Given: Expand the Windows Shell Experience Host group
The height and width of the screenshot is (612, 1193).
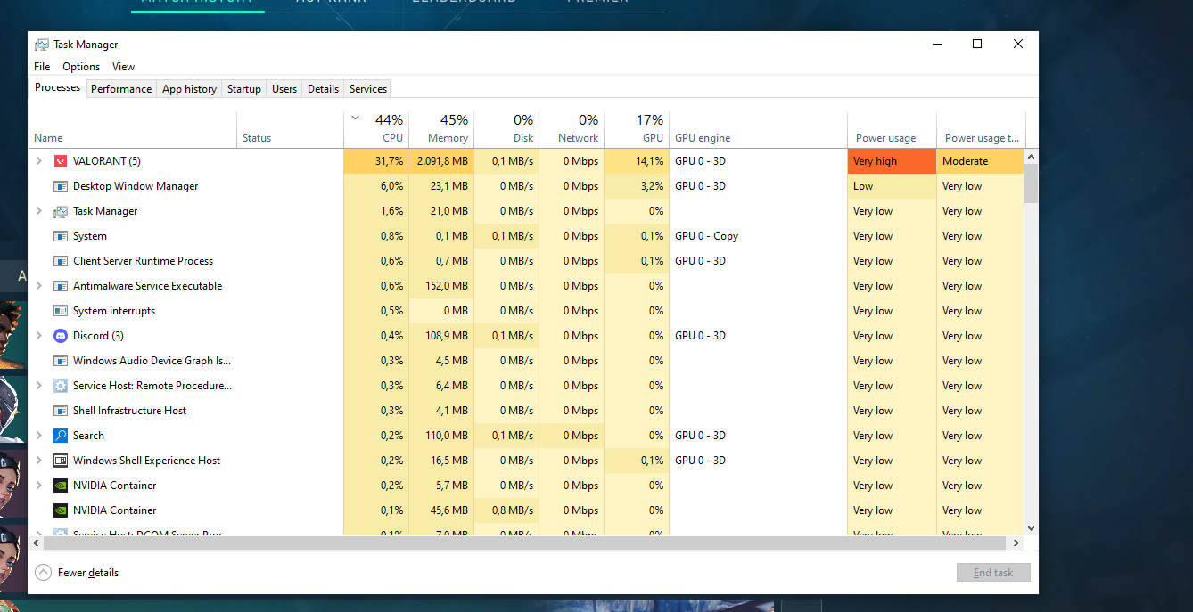Looking at the screenshot, I should click(38, 461).
